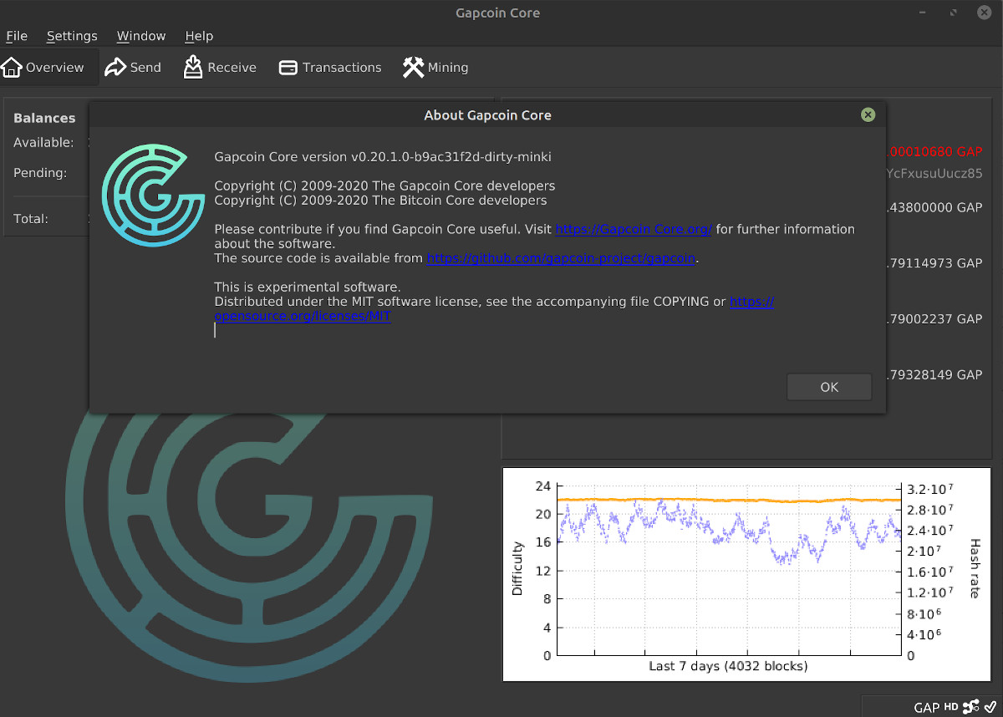Open the MIT license link

tap(494, 309)
